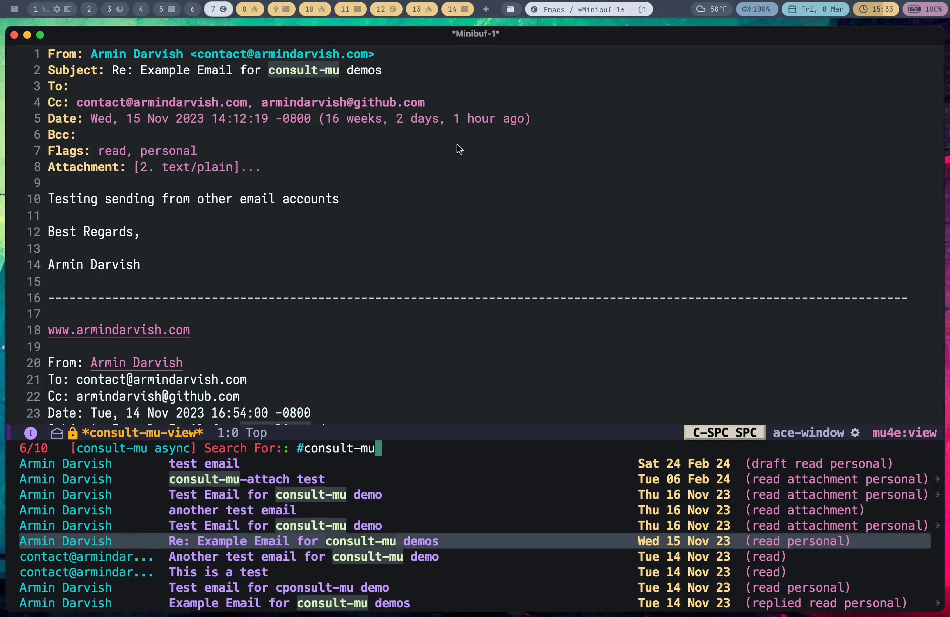Switch to workspace 4
Viewport: 950px width, 617px height.
point(141,9)
